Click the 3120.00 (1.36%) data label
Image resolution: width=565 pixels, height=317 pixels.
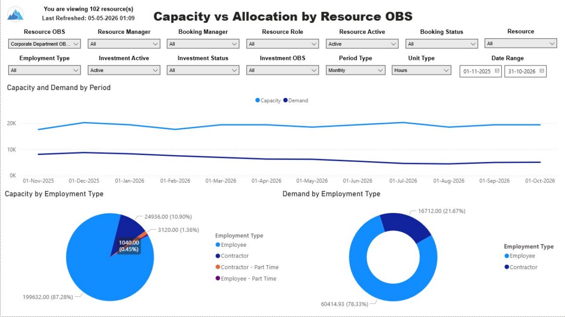[x=178, y=230]
